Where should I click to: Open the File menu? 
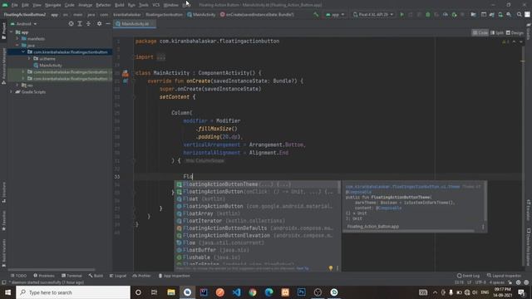tap(15, 5)
